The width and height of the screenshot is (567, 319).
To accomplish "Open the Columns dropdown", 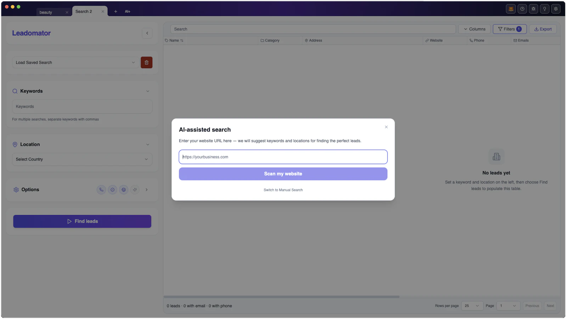I will pos(475,29).
